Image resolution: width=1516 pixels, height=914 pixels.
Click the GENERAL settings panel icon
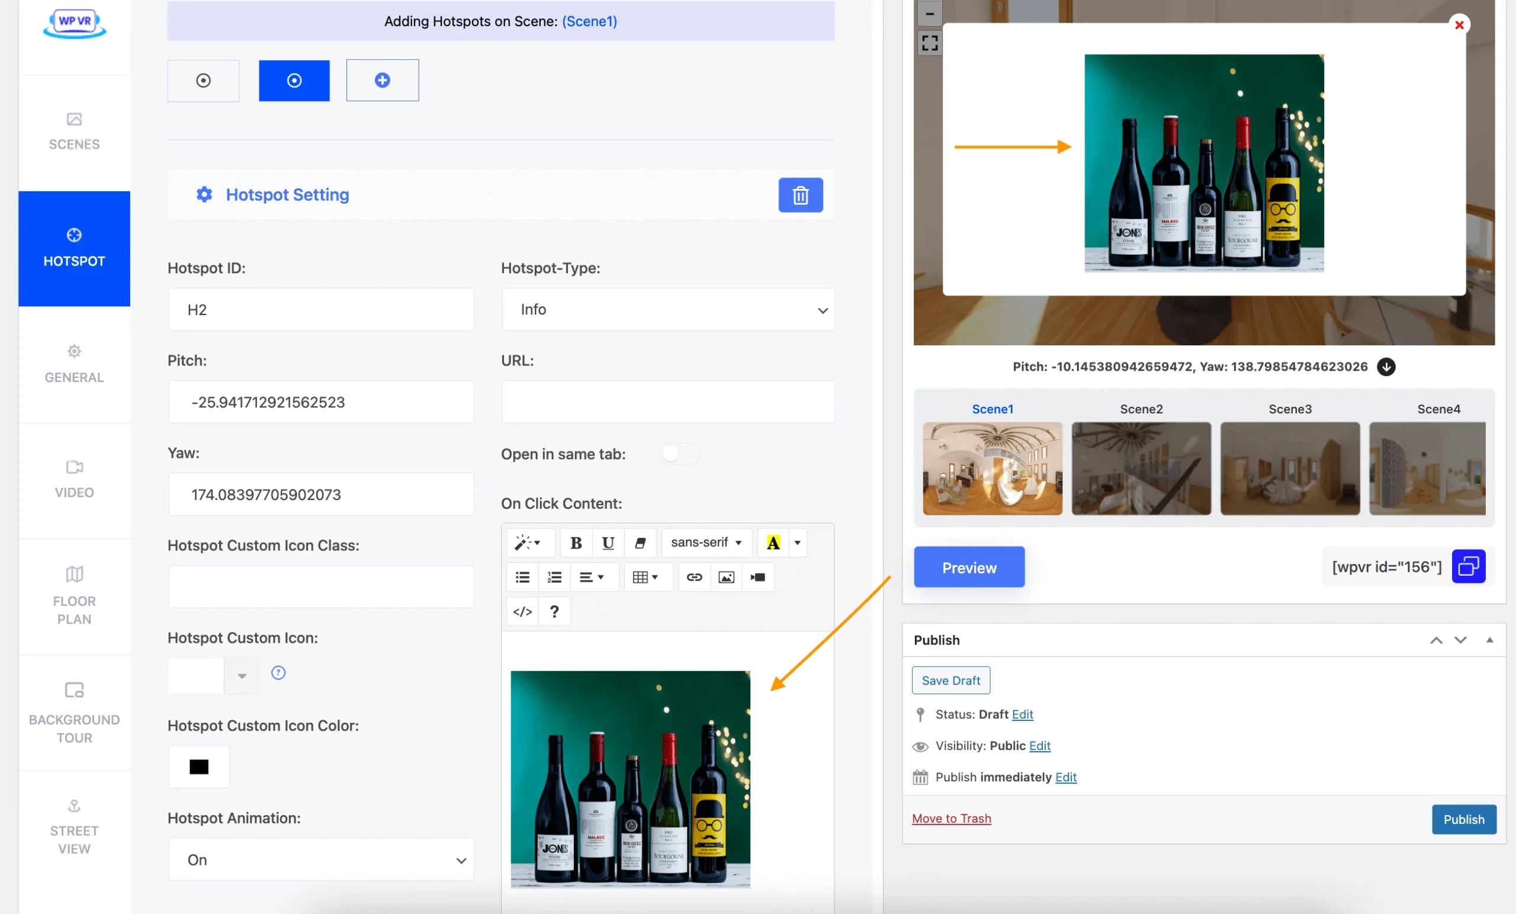pyautogui.click(x=73, y=351)
